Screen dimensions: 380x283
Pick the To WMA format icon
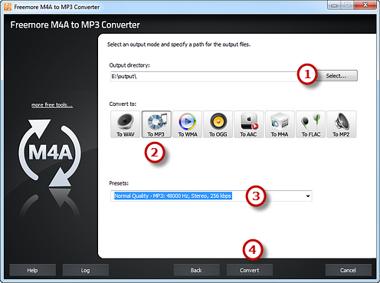click(187, 124)
